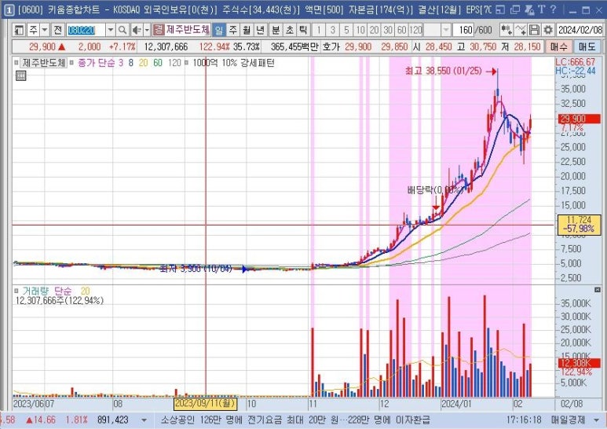Click the 60 moving average legend number
Viewport: 607px width, 429px height.
coord(158,63)
